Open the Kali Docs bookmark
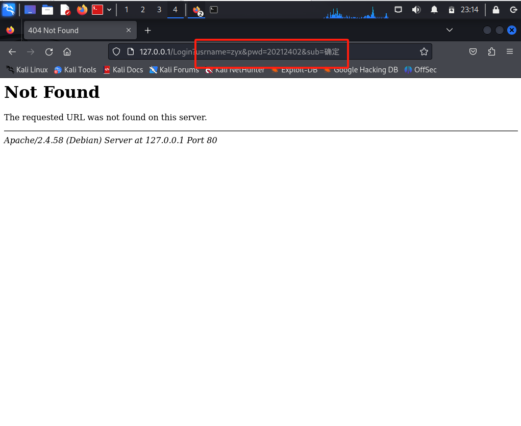This screenshot has height=426, width=521. click(123, 70)
